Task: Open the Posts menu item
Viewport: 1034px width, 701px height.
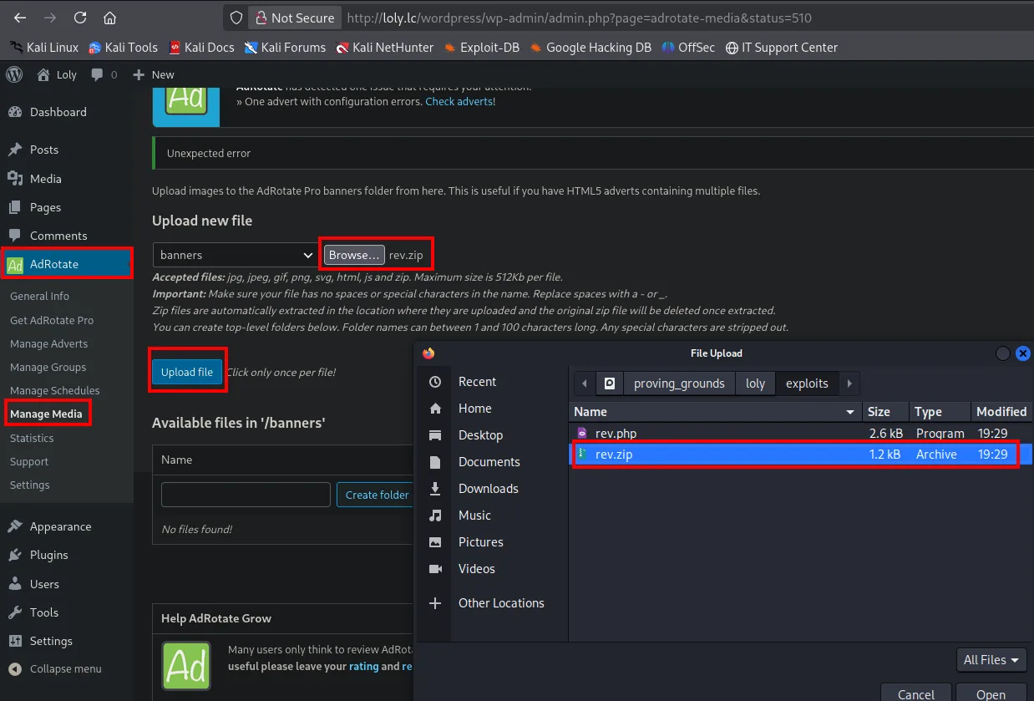Action: point(67,150)
